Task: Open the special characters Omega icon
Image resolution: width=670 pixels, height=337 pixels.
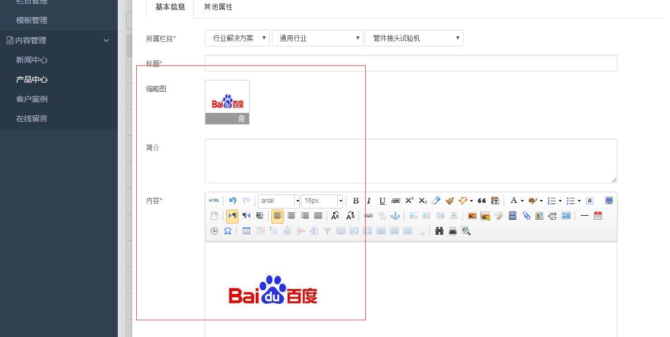Action: tap(228, 231)
